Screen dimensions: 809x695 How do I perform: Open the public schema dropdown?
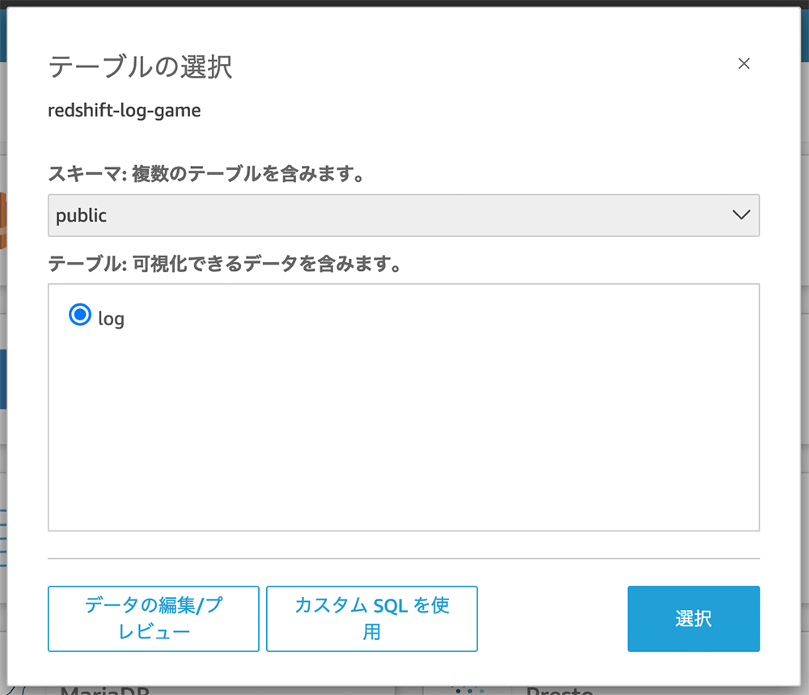coord(404,215)
